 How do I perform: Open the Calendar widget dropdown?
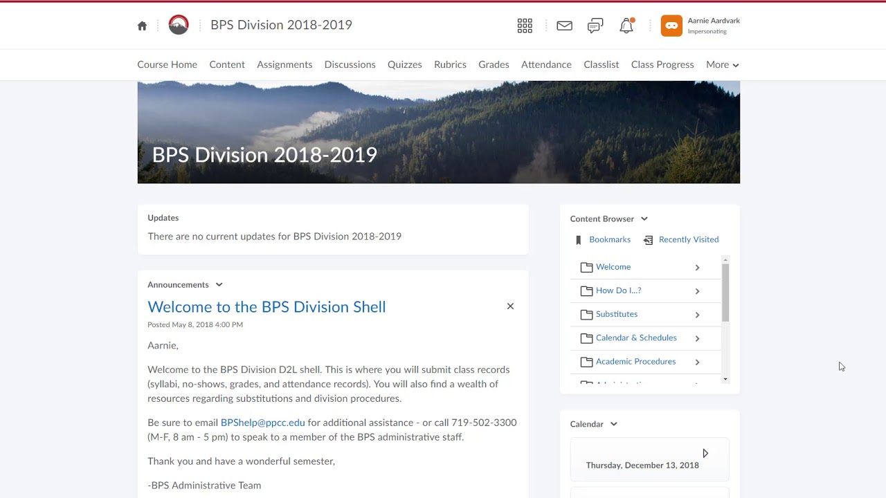[x=613, y=424]
